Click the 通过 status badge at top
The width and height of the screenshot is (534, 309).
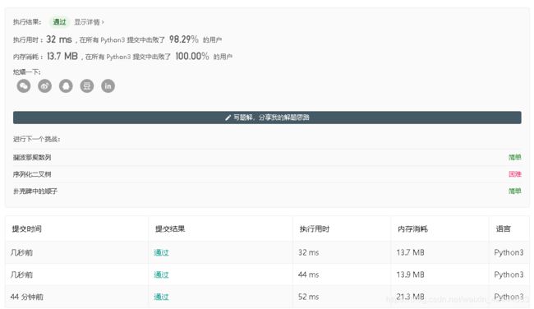click(x=59, y=22)
